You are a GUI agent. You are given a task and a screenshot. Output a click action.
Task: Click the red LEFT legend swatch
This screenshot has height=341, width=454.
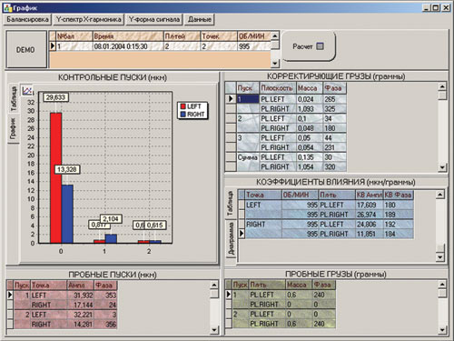point(183,106)
